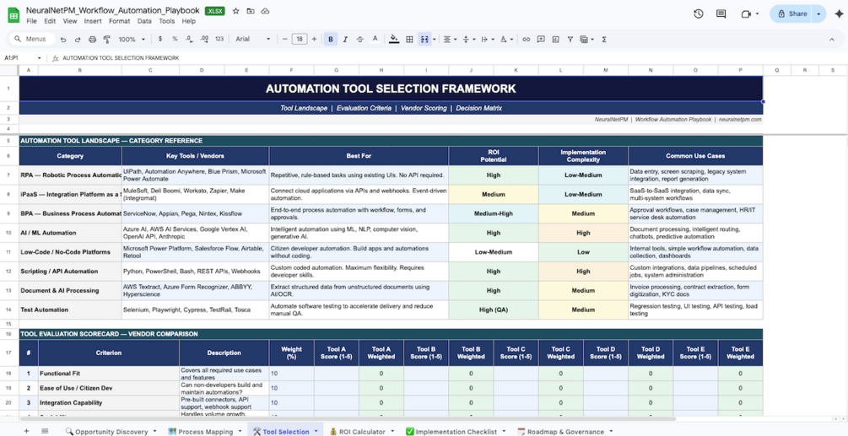The height and width of the screenshot is (436, 848).
Task: Open Share options dropdown arrow
Action: [820, 14]
